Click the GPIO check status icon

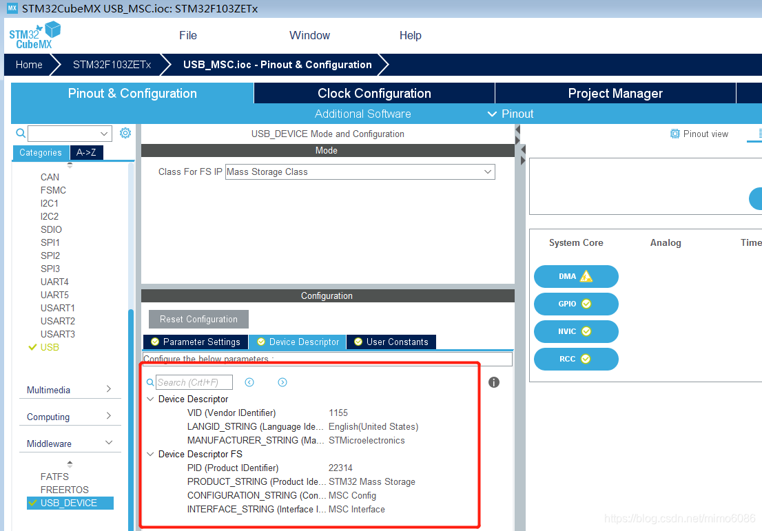pyautogui.click(x=586, y=304)
